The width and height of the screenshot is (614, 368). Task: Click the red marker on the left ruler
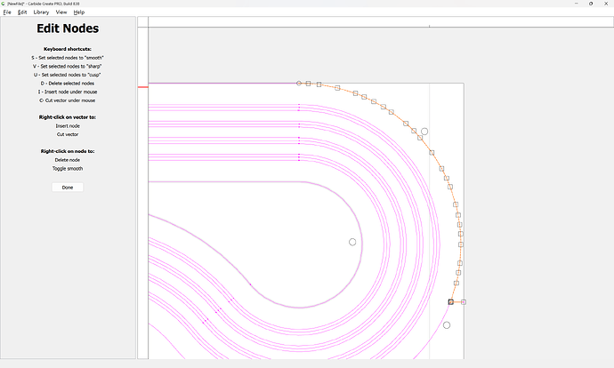coord(142,87)
